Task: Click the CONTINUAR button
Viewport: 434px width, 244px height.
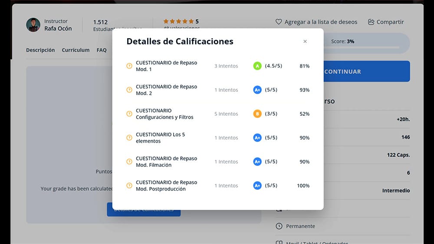Action: click(x=367, y=72)
